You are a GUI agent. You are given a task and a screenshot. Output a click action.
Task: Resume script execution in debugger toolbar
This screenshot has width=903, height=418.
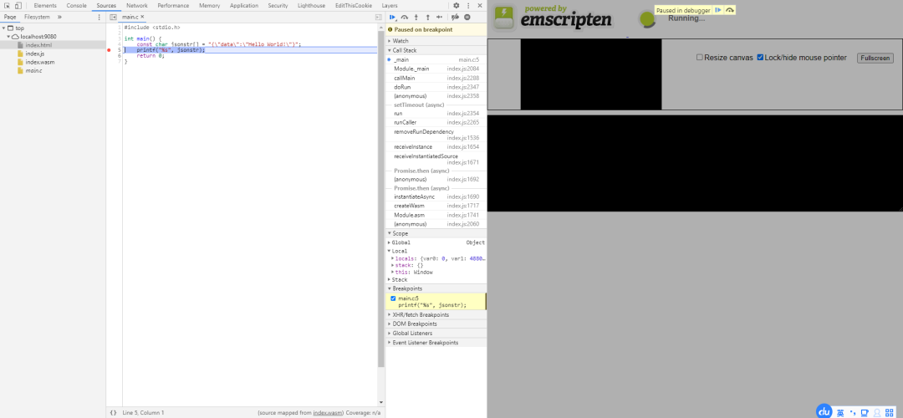click(x=393, y=18)
